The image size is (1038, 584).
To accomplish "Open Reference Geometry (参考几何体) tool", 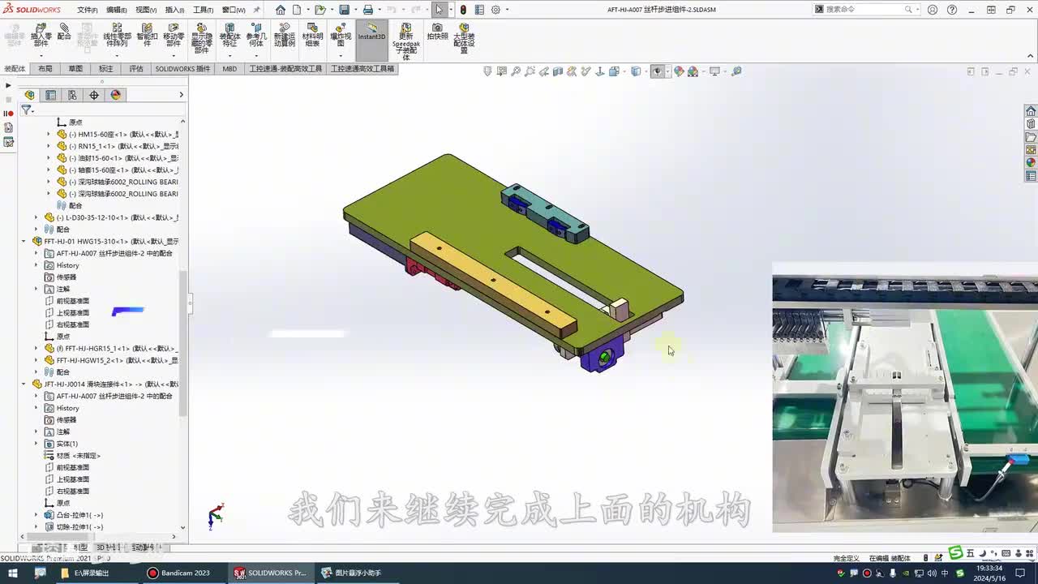I will click(x=255, y=34).
